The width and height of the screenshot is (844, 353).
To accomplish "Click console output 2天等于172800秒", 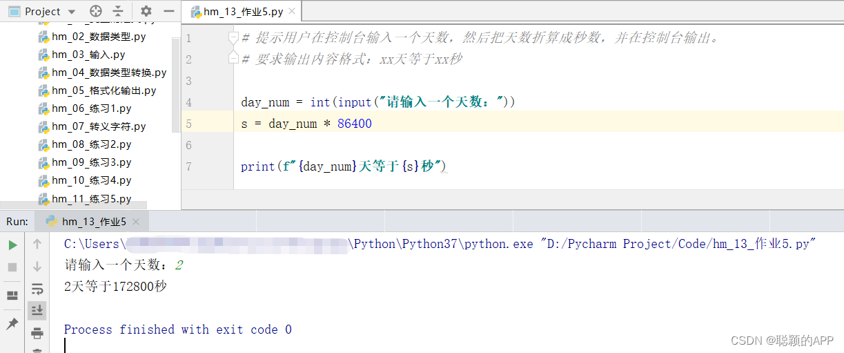I will click(x=115, y=286).
